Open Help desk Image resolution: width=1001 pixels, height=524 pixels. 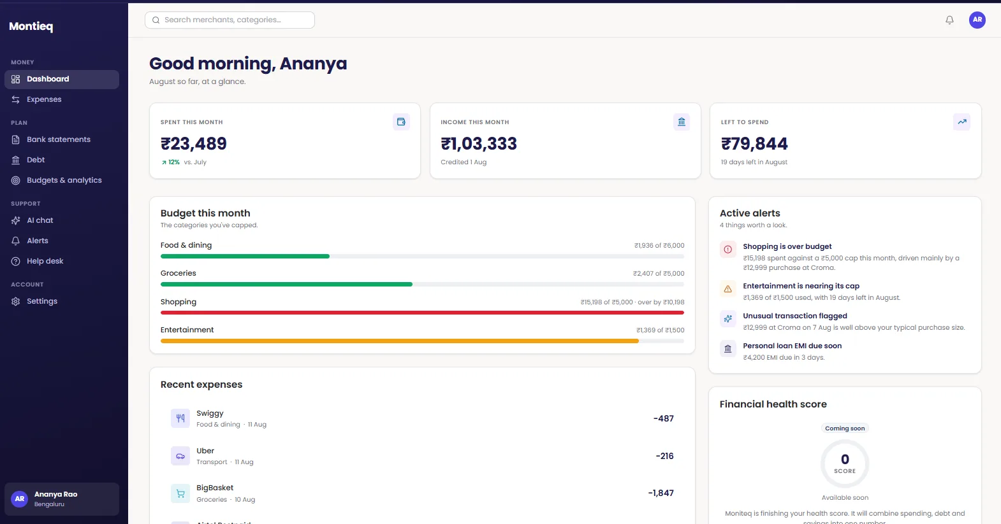62,261
